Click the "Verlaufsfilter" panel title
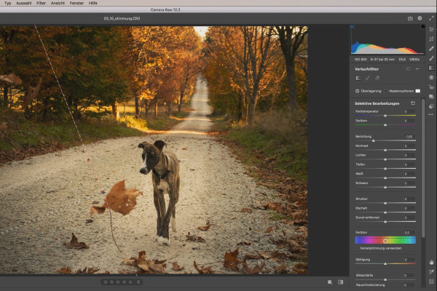The width and height of the screenshot is (437, 291). click(x=366, y=69)
